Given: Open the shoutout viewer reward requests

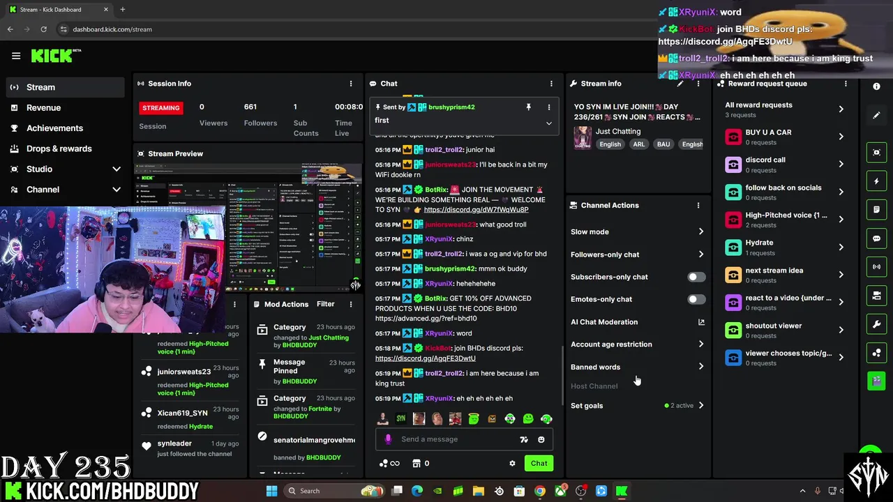Looking at the screenshot, I should point(786,330).
